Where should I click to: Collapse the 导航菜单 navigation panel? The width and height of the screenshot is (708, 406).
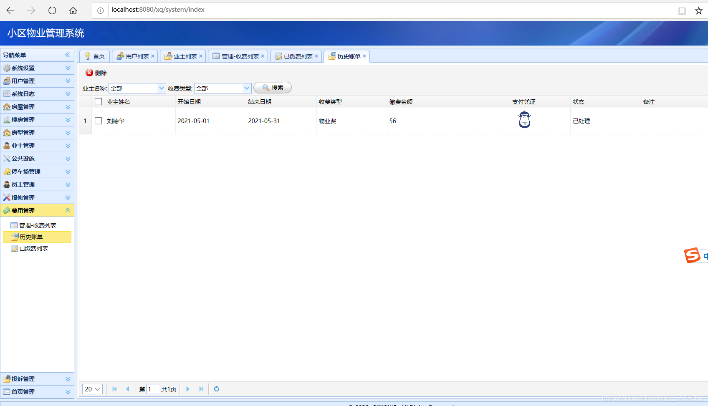click(x=68, y=55)
